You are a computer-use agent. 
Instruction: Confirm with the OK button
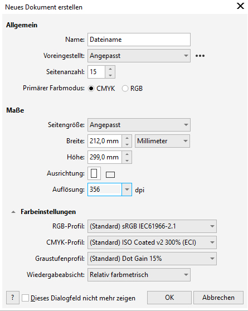(169, 298)
